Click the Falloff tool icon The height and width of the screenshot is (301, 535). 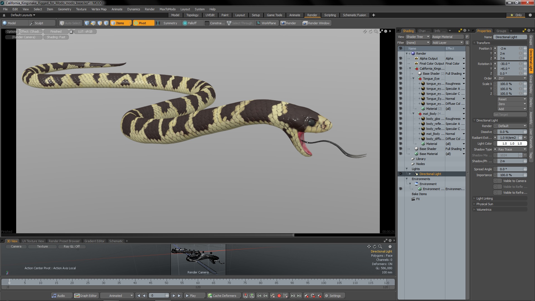tap(185, 23)
